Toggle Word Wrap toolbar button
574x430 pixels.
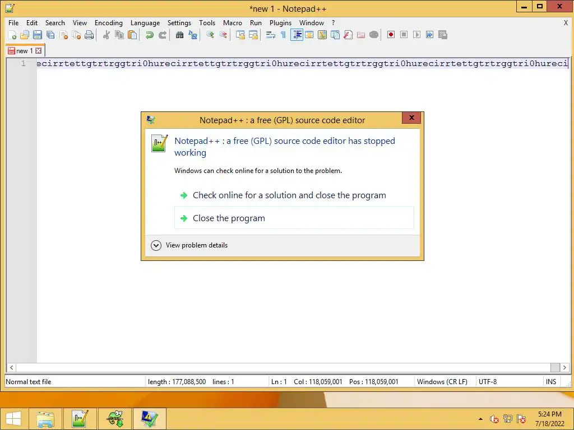pos(271,35)
